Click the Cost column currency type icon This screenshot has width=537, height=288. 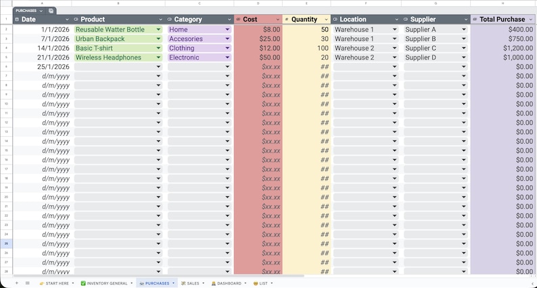pyautogui.click(x=238, y=20)
